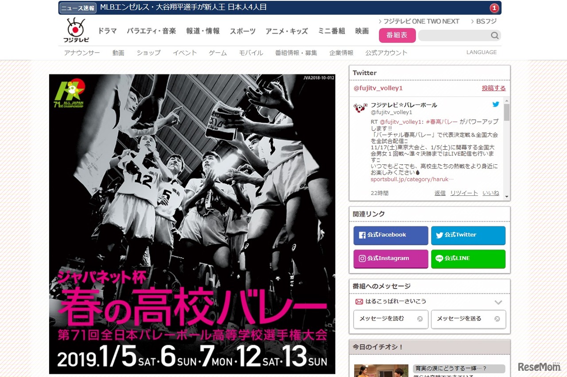Click the メッセージを読む button

391,319
